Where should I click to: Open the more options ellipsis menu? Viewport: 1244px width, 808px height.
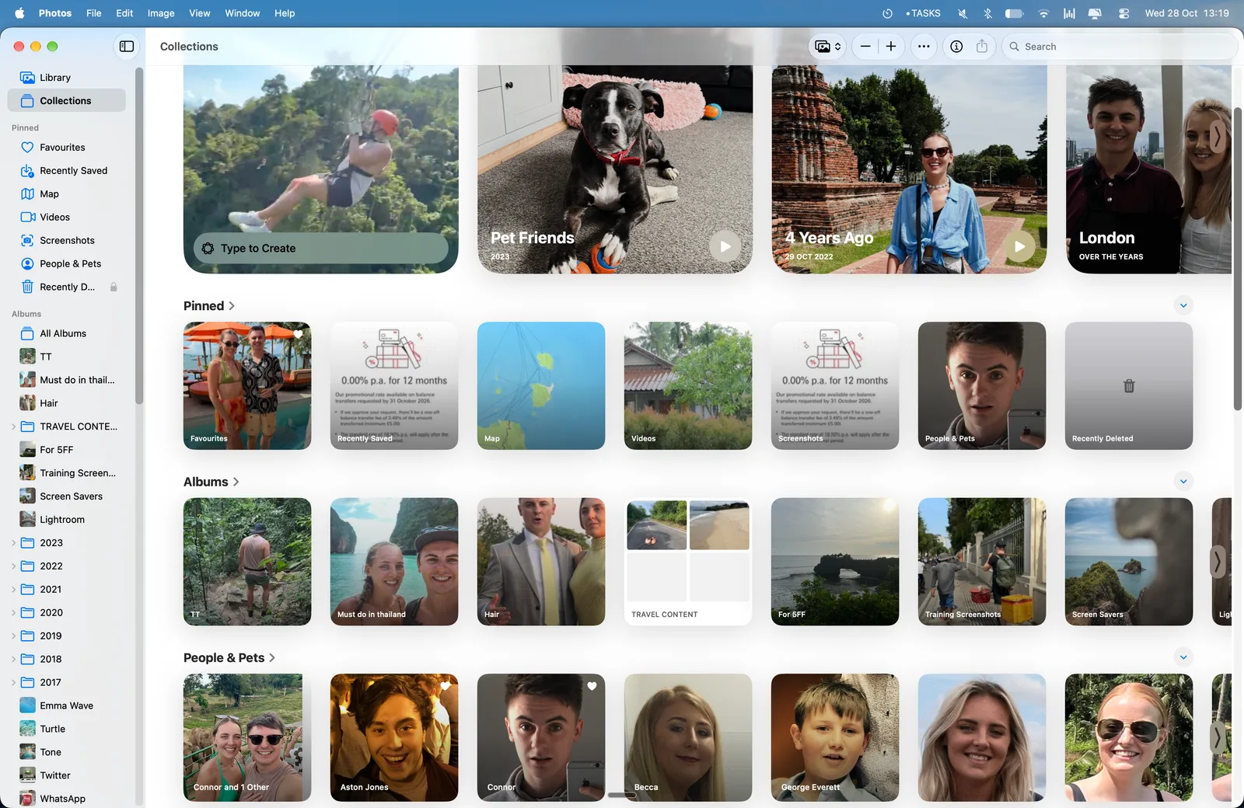[924, 47]
